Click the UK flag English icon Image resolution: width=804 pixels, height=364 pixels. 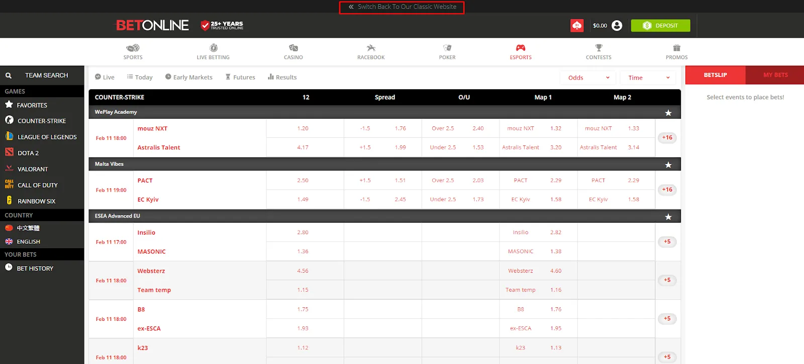click(9, 241)
